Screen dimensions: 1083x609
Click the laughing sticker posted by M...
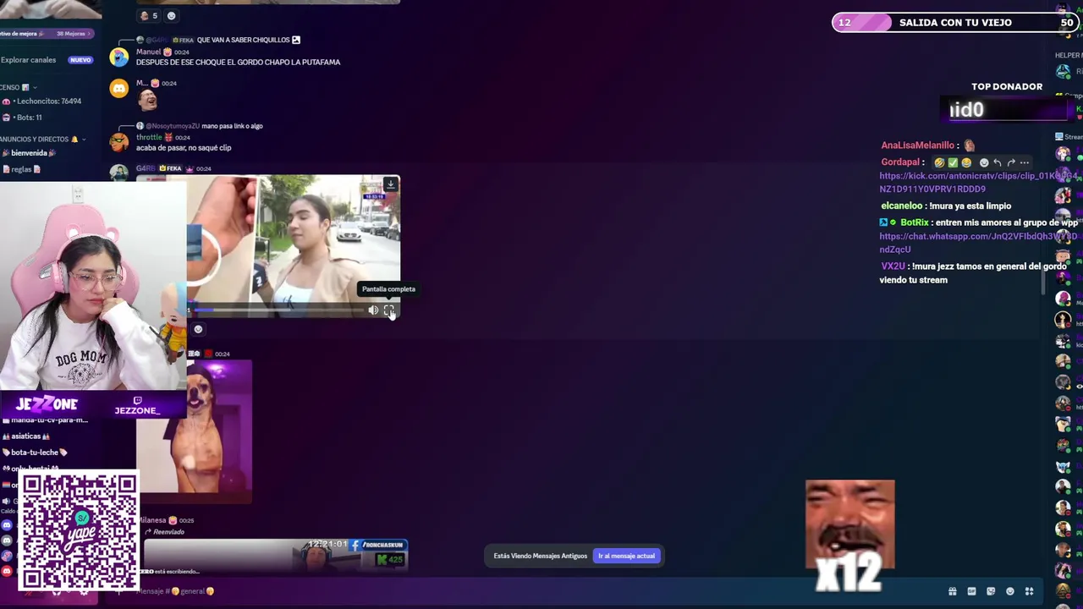tap(148, 101)
